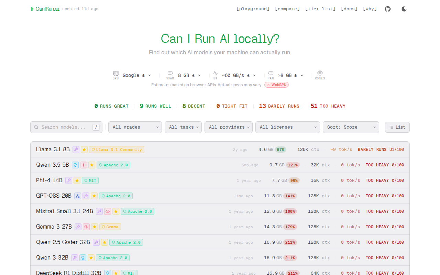
Task: Open the compare page
Action: [287, 9]
